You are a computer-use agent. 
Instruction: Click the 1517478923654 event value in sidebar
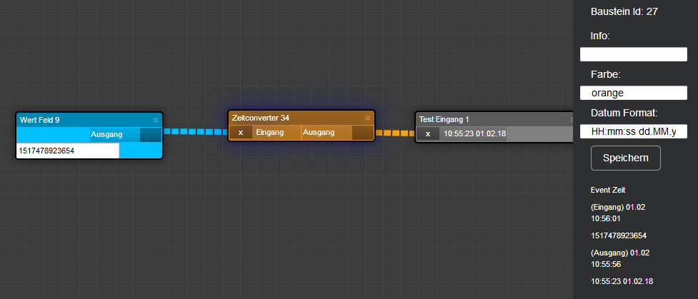click(x=619, y=235)
